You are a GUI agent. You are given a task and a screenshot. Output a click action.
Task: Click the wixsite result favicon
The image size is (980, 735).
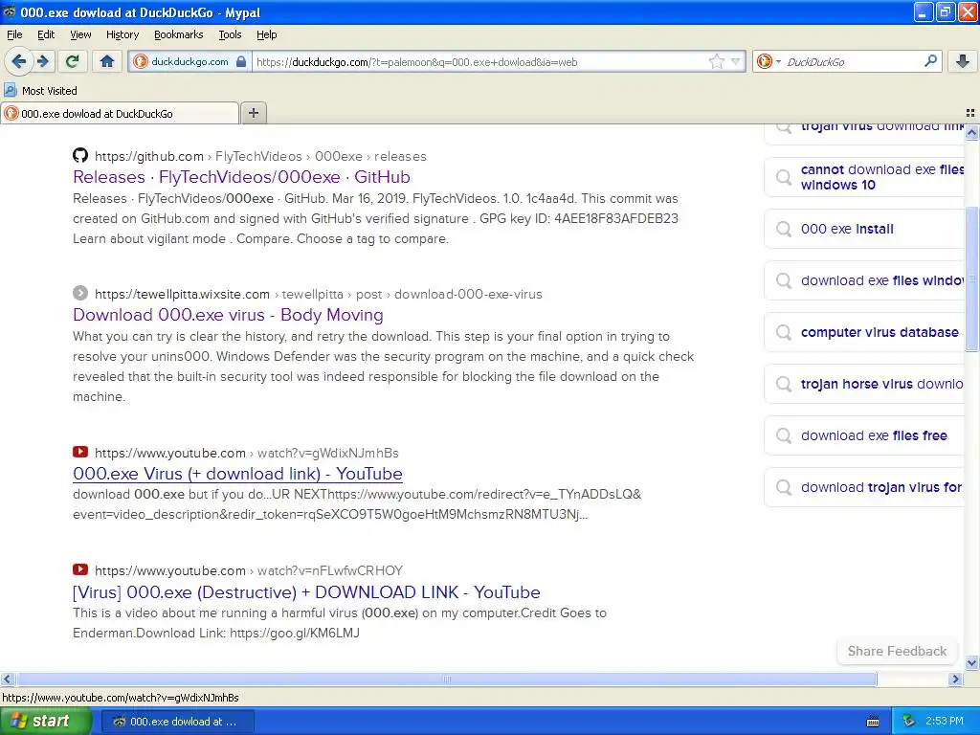(80, 293)
